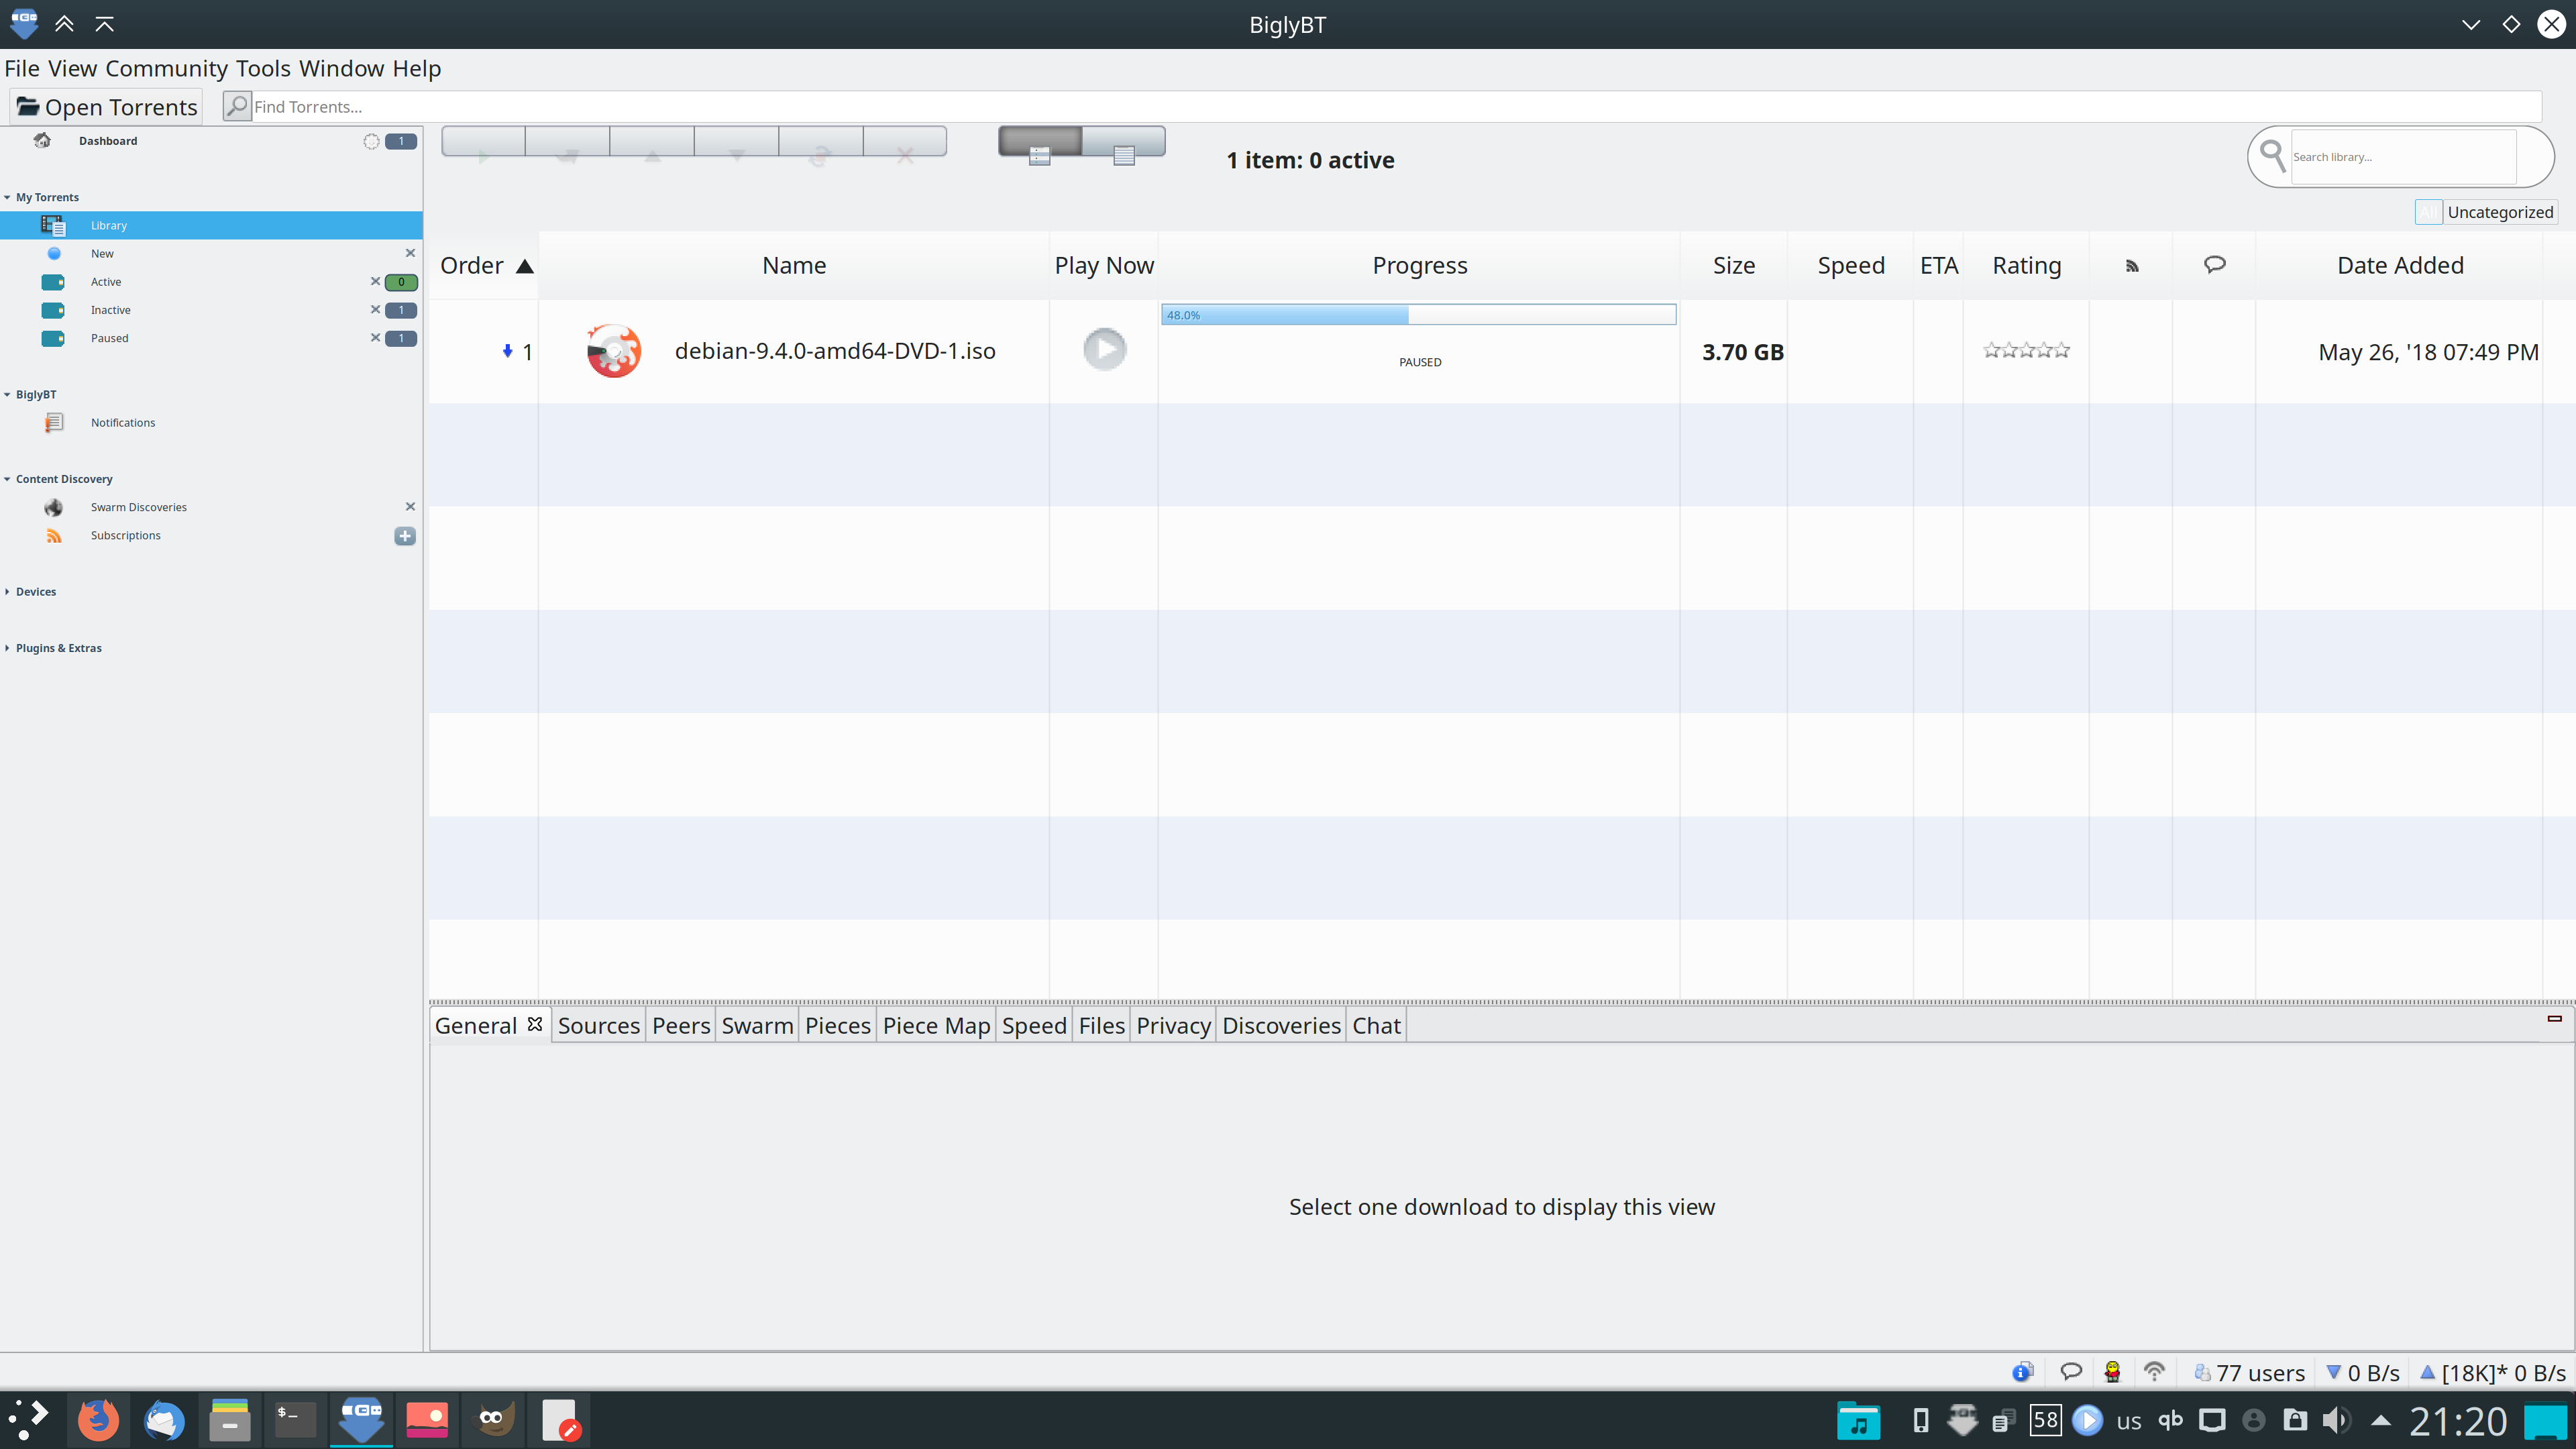The image size is (2576, 1449).
Task: Collapse the Content Discovery section
Action: pos(8,479)
